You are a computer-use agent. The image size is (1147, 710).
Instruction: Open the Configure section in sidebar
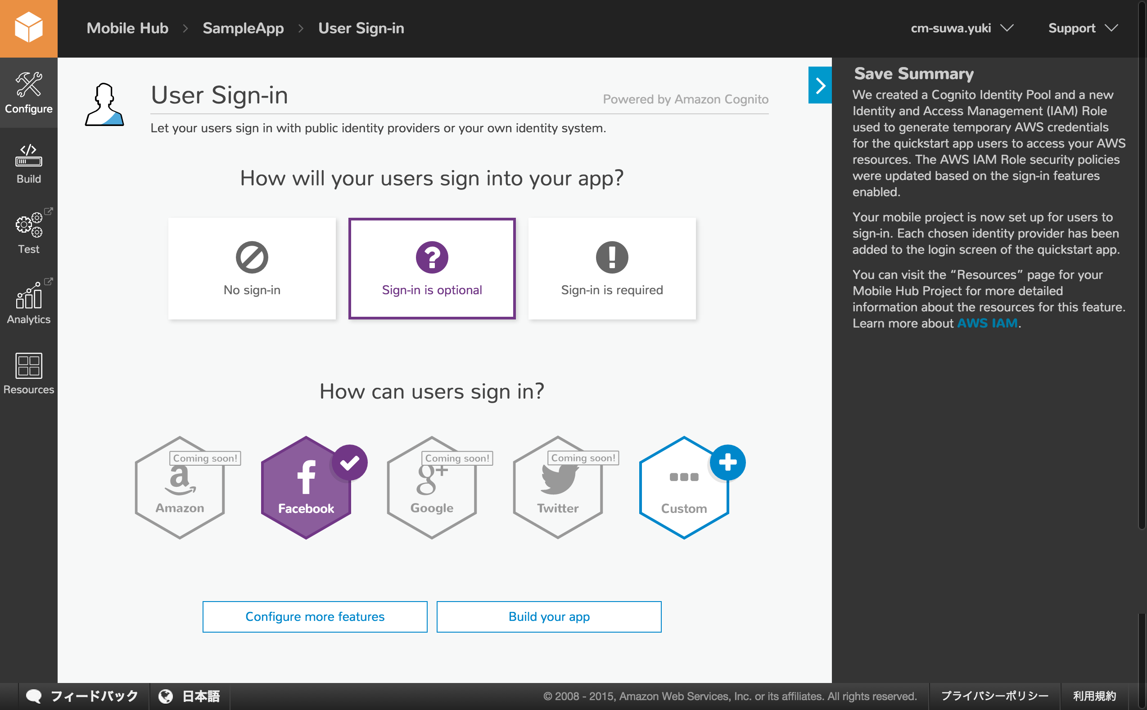[29, 93]
